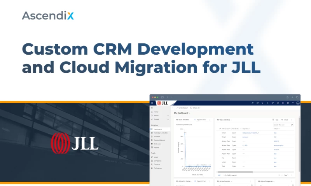Open Personal Memos in the sidebar
311x186 pixels.
click(x=159, y=140)
